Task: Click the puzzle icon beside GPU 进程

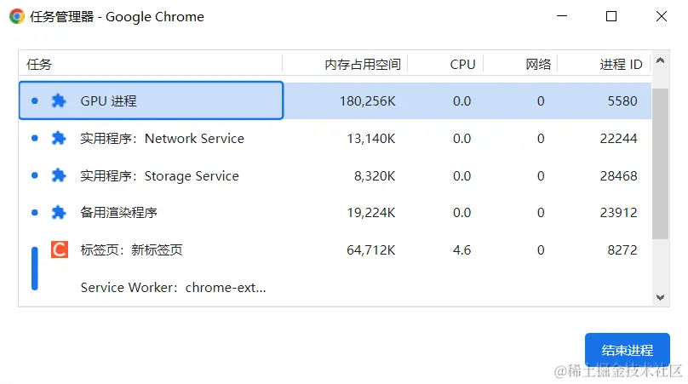Action: pyautogui.click(x=58, y=100)
